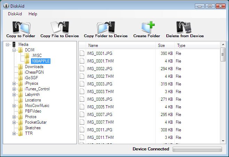Click the 390 KB size cell
This screenshot has height=157, width=229.
pos(167,53)
